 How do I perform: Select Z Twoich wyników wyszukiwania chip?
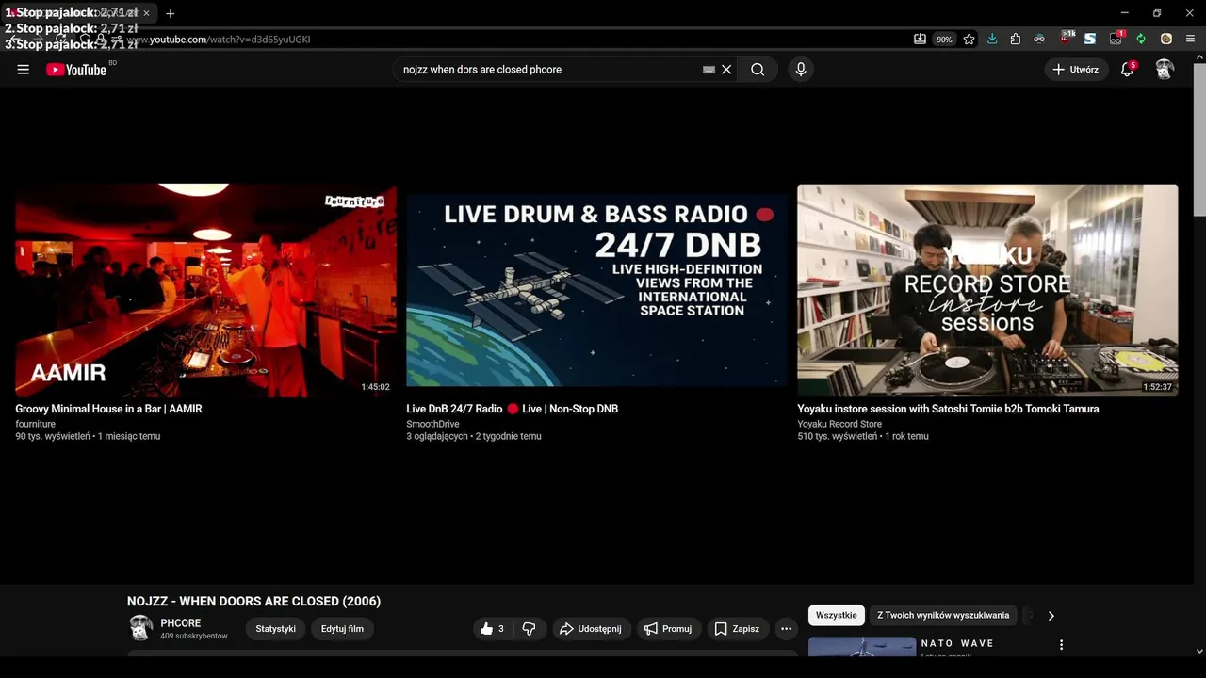pos(943,616)
